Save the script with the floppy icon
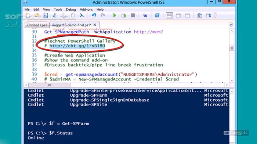 [x=46, y=15]
